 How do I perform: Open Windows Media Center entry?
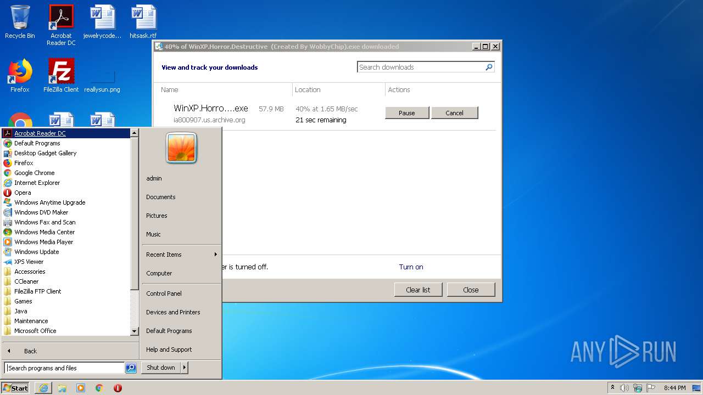click(x=66, y=232)
